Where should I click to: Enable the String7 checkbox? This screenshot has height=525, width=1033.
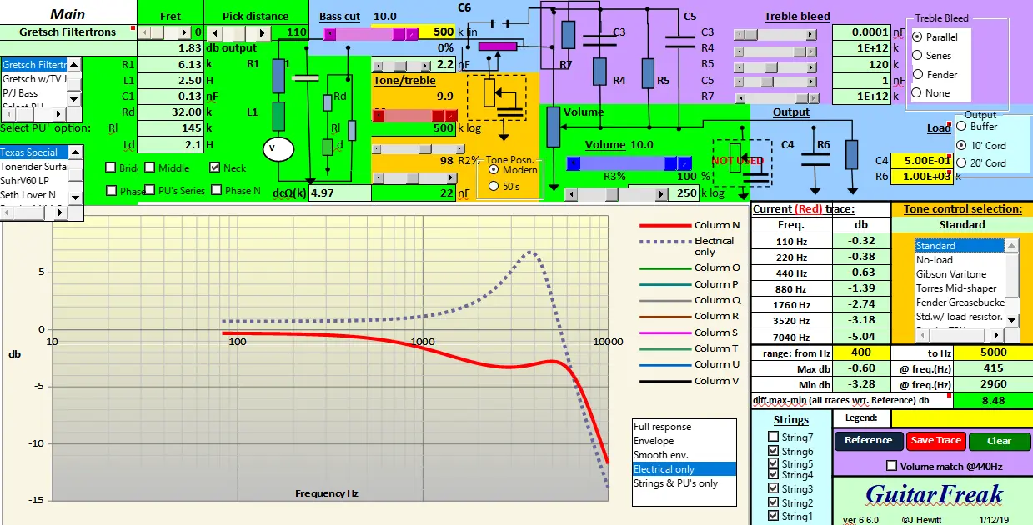[773, 437]
